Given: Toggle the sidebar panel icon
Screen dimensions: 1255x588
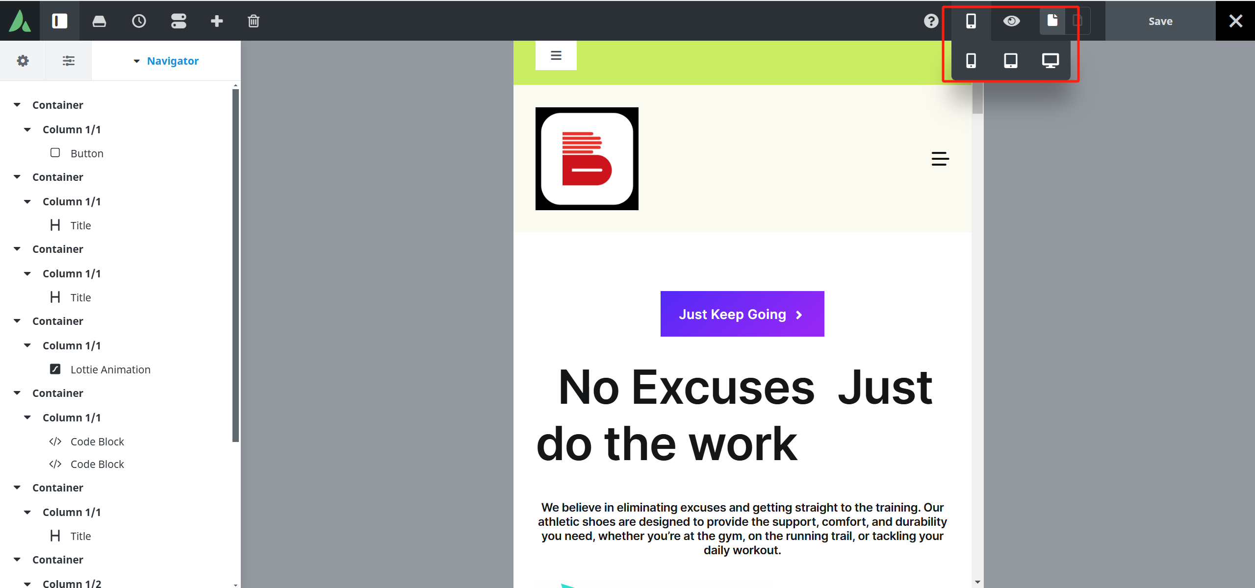Looking at the screenshot, I should [60, 21].
